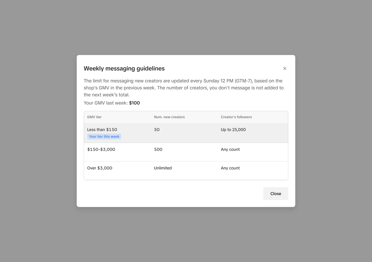The width and height of the screenshot is (372, 262).
Task: Click the dimmed backdrop outside the dialog
Action: [38, 131]
